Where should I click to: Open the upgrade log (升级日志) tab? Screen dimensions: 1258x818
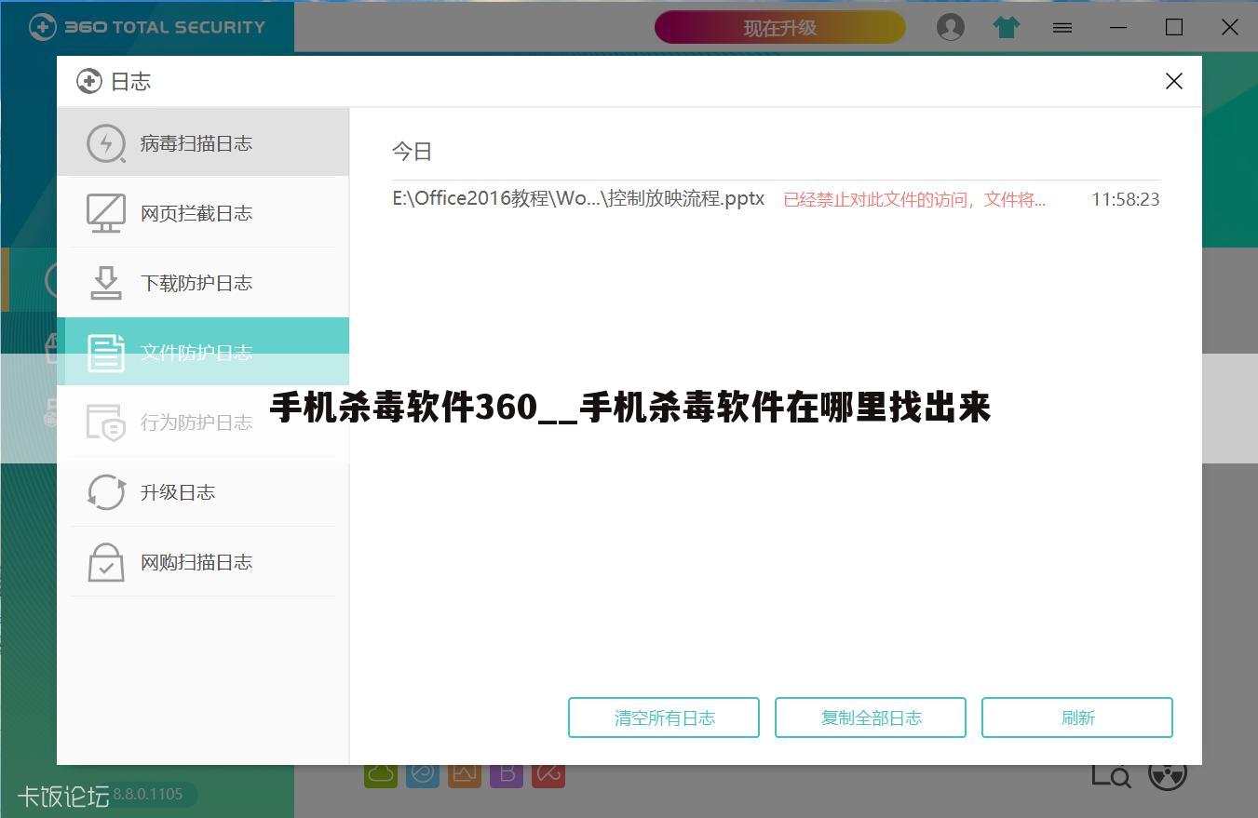coord(203,491)
